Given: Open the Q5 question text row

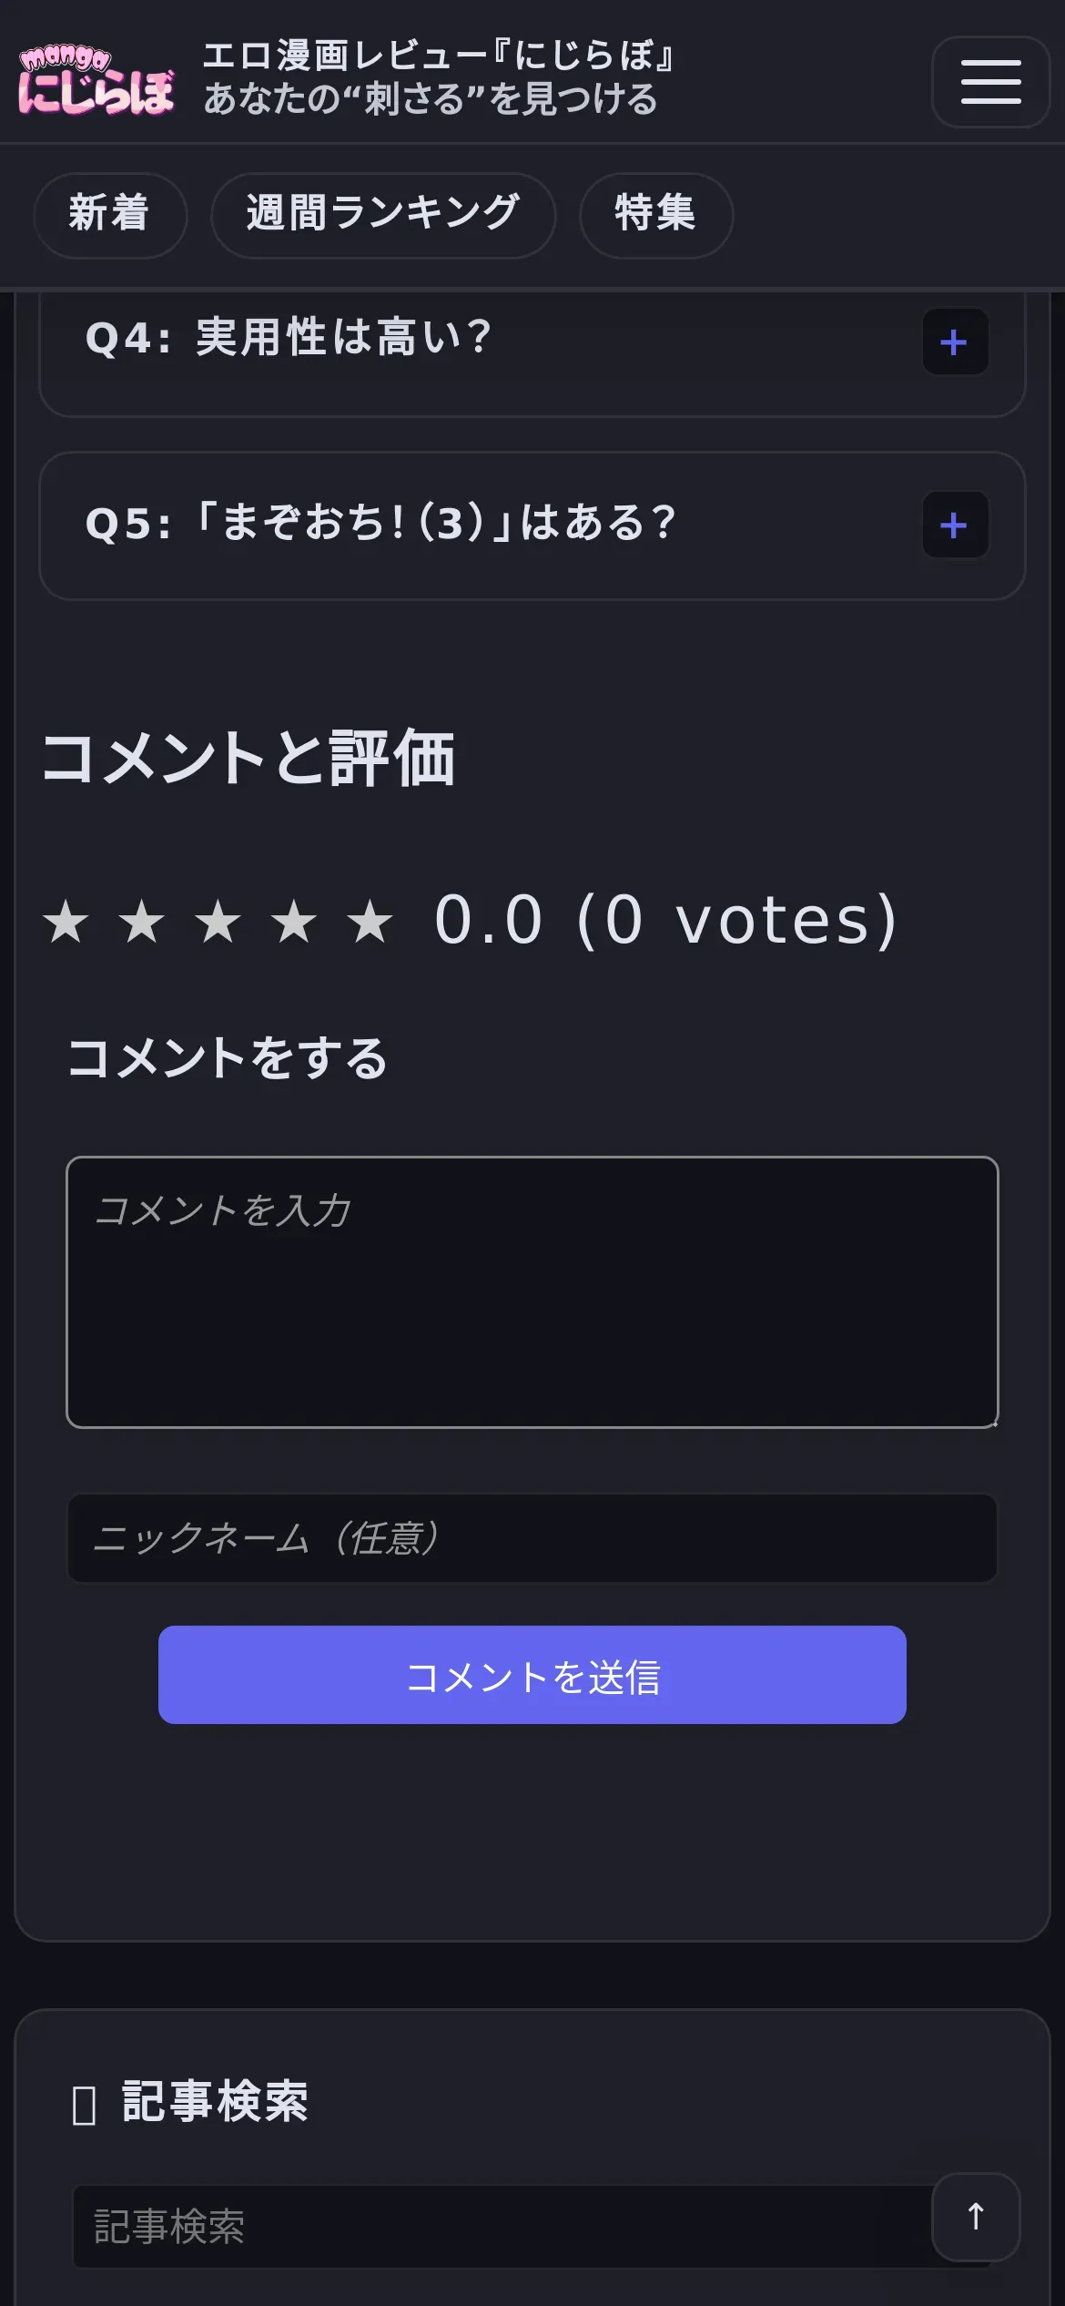Looking at the screenshot, I should click(380, 525).
